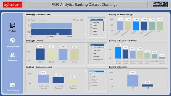Screen dimensions: 171x96
Task: Select the Madrid checkbox
Action: [91, 28]
